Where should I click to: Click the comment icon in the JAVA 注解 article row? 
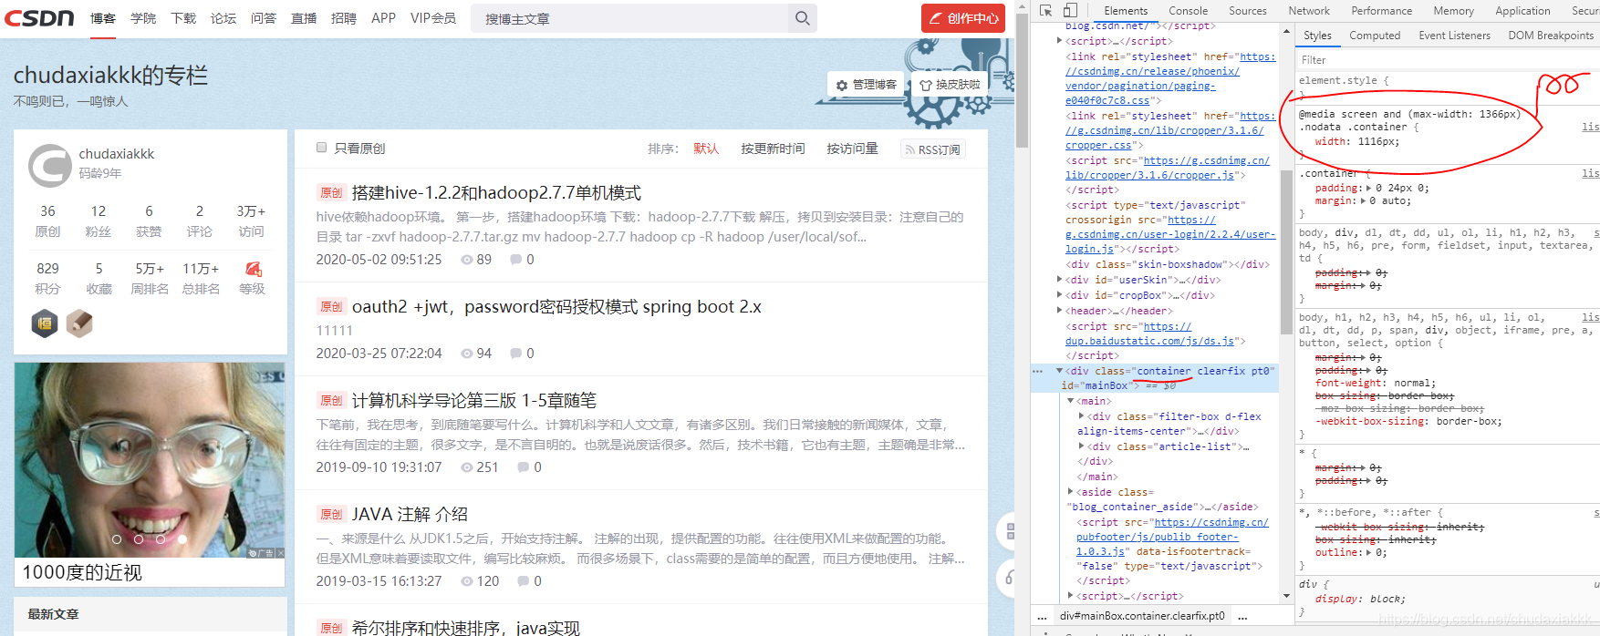point(523,581)
